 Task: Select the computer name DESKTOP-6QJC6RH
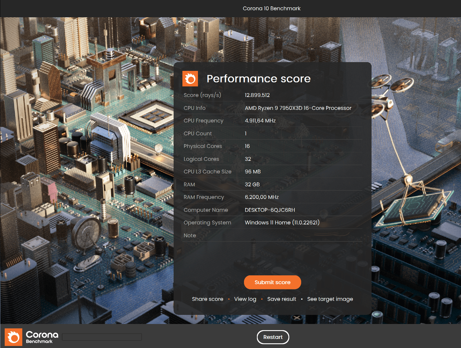coord(270,210)
